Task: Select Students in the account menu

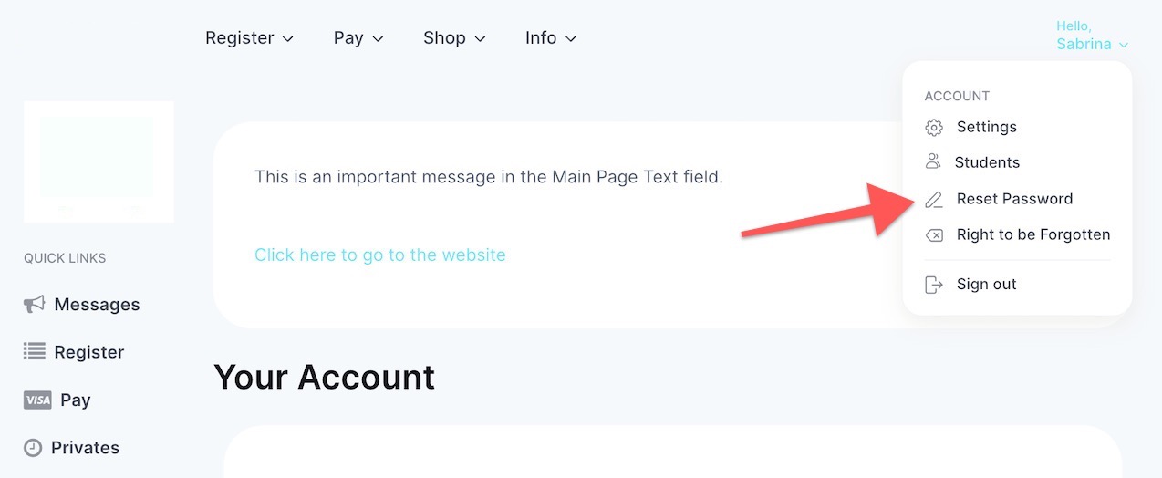Action: click(987, 162)
